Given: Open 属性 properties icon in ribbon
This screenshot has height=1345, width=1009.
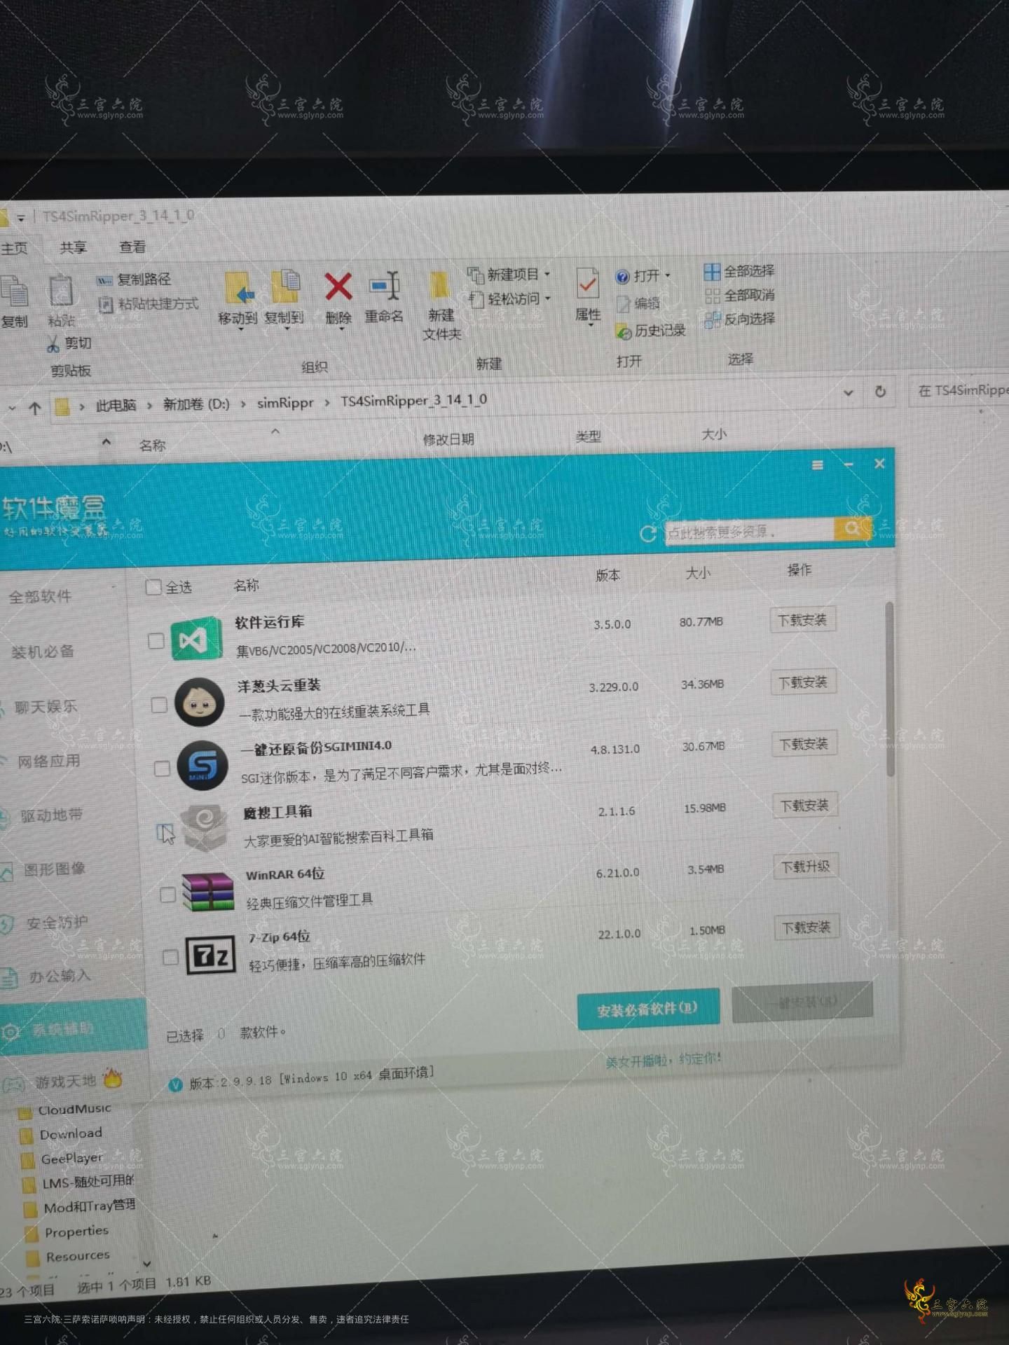Looking at the screenshot, I should coord(587,284).
